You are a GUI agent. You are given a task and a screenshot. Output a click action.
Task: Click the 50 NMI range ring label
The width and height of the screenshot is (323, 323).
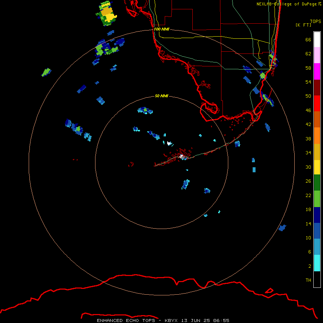pos(161,96)
